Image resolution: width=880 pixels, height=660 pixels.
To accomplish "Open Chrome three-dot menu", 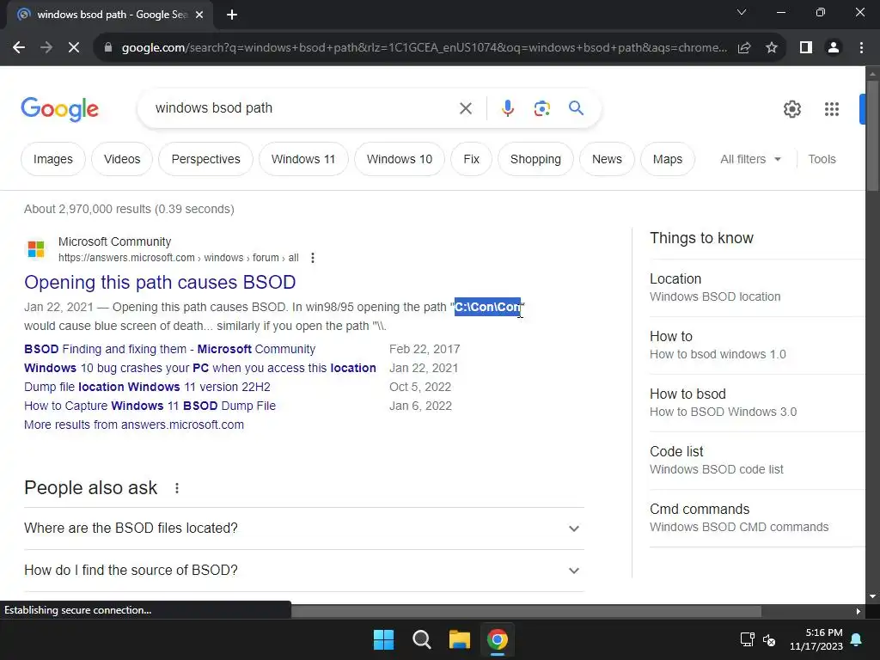I will tap(861, 48).
